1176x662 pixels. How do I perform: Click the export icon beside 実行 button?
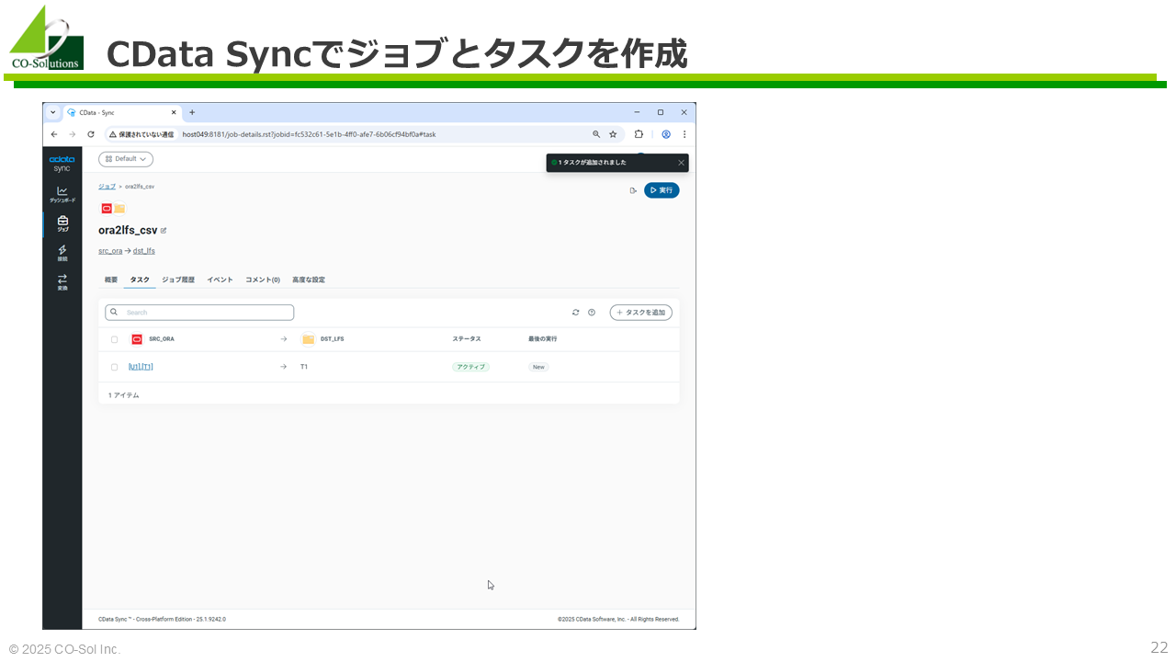tap(633, 190)
